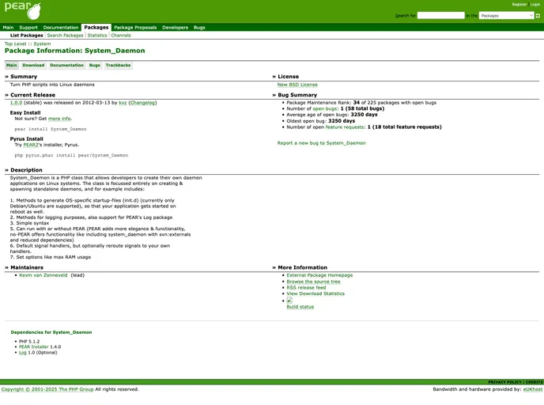Open the RSS release feed link
Screen dimensions: 544x405
click(306, 288)
